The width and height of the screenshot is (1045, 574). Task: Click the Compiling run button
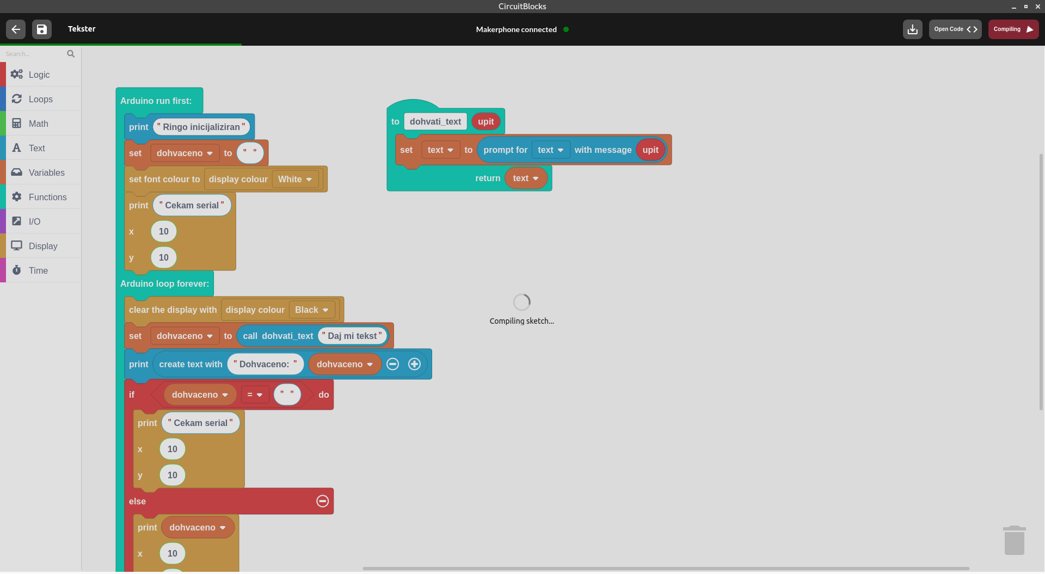[1013, 29]
